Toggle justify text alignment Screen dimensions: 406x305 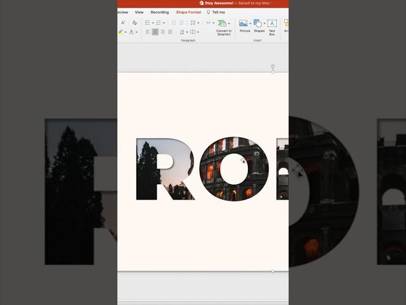click(x=170, y=32)
